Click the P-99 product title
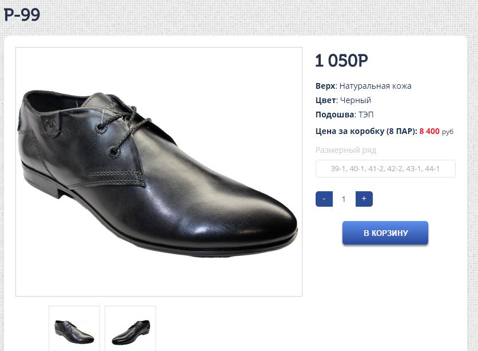The width and height of the screenshot is (478, 351). tap(22, 15)
